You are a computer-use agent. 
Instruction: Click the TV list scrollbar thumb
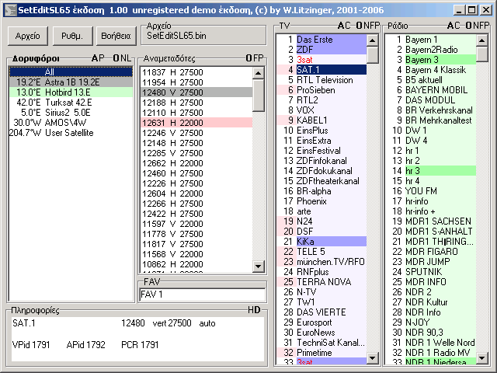tap(373, 54)
